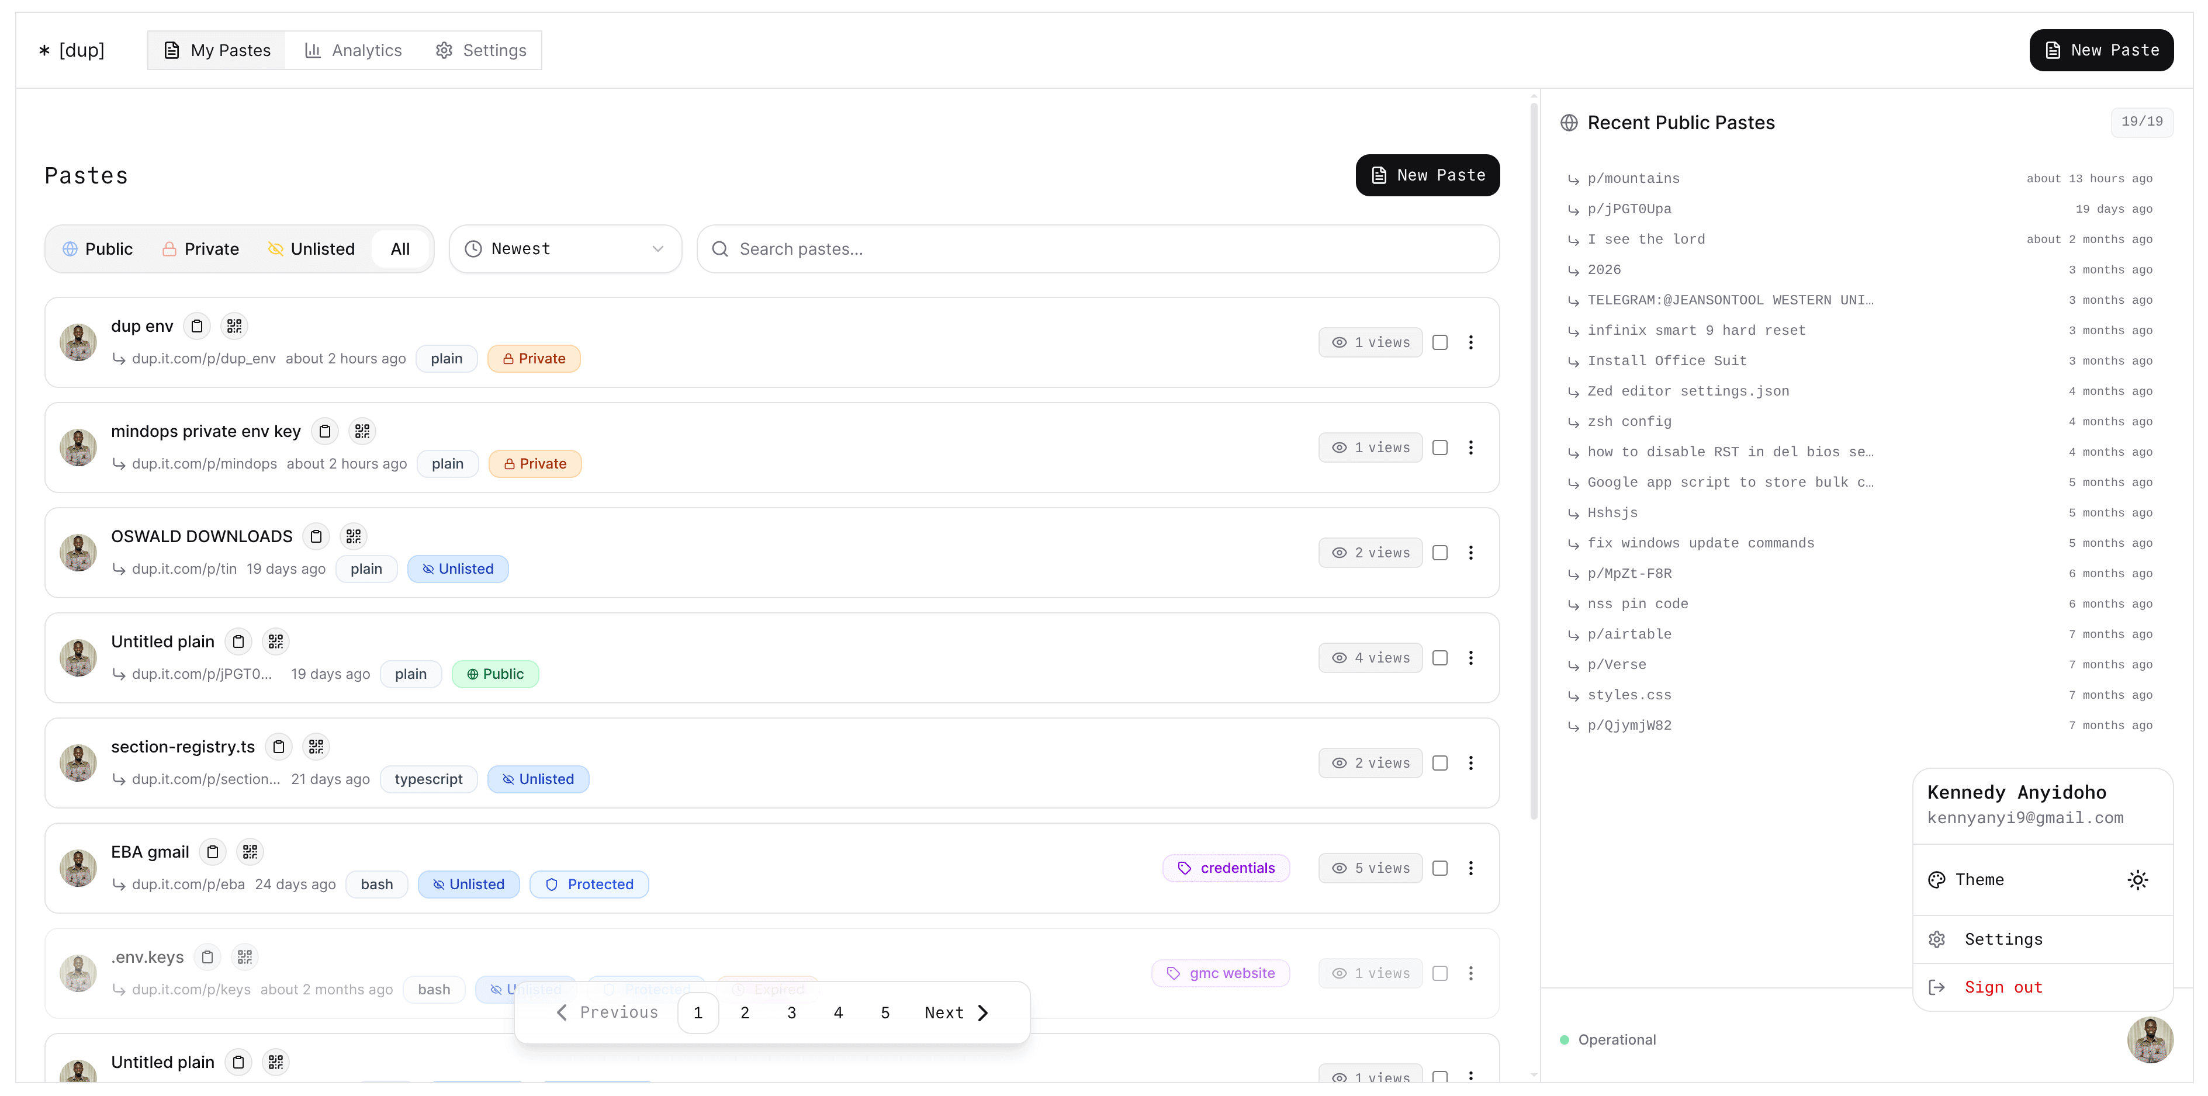This screenshot has width=2208, height=1096.
Task: Click the search magnifier icon
Action: point(720,248)
